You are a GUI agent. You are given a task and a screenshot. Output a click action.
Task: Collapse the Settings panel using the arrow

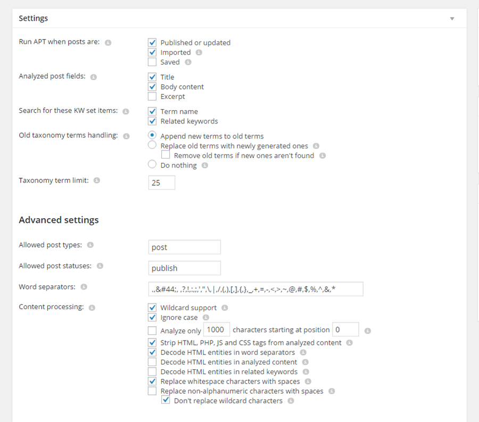coord(452,18)
